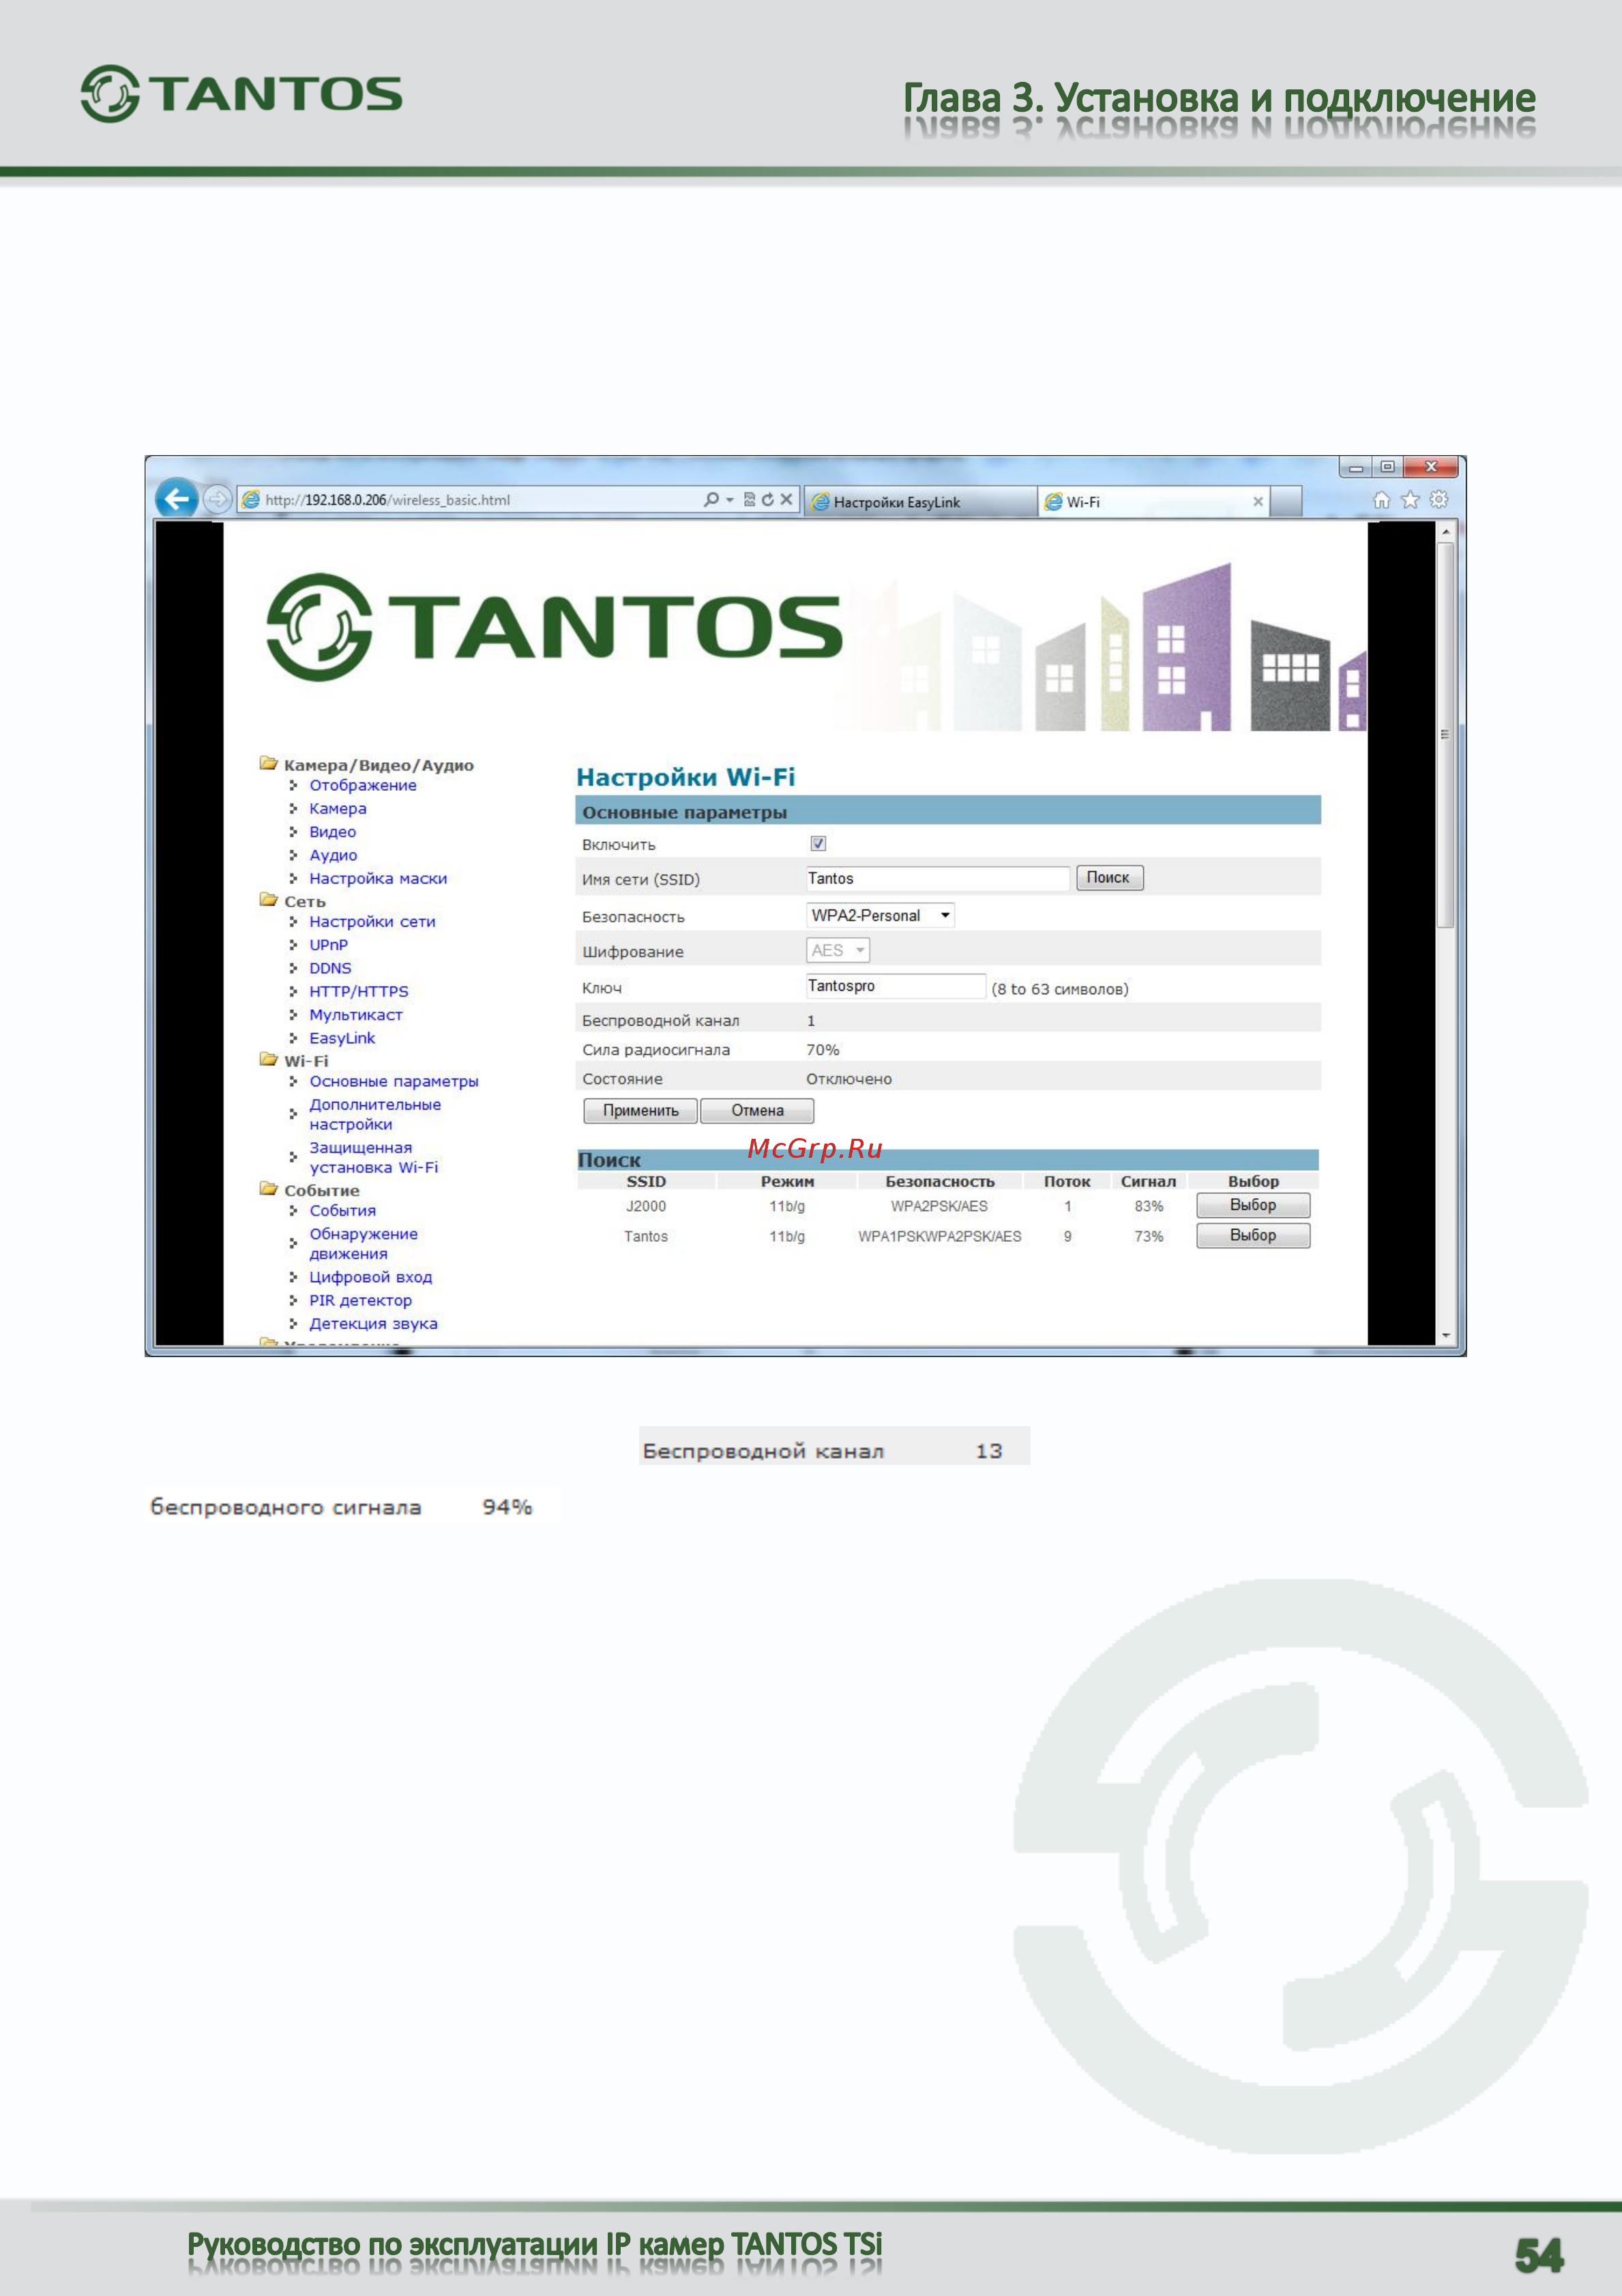
Task: Click the Отмена button
Action: click(x=758, y=1110)
